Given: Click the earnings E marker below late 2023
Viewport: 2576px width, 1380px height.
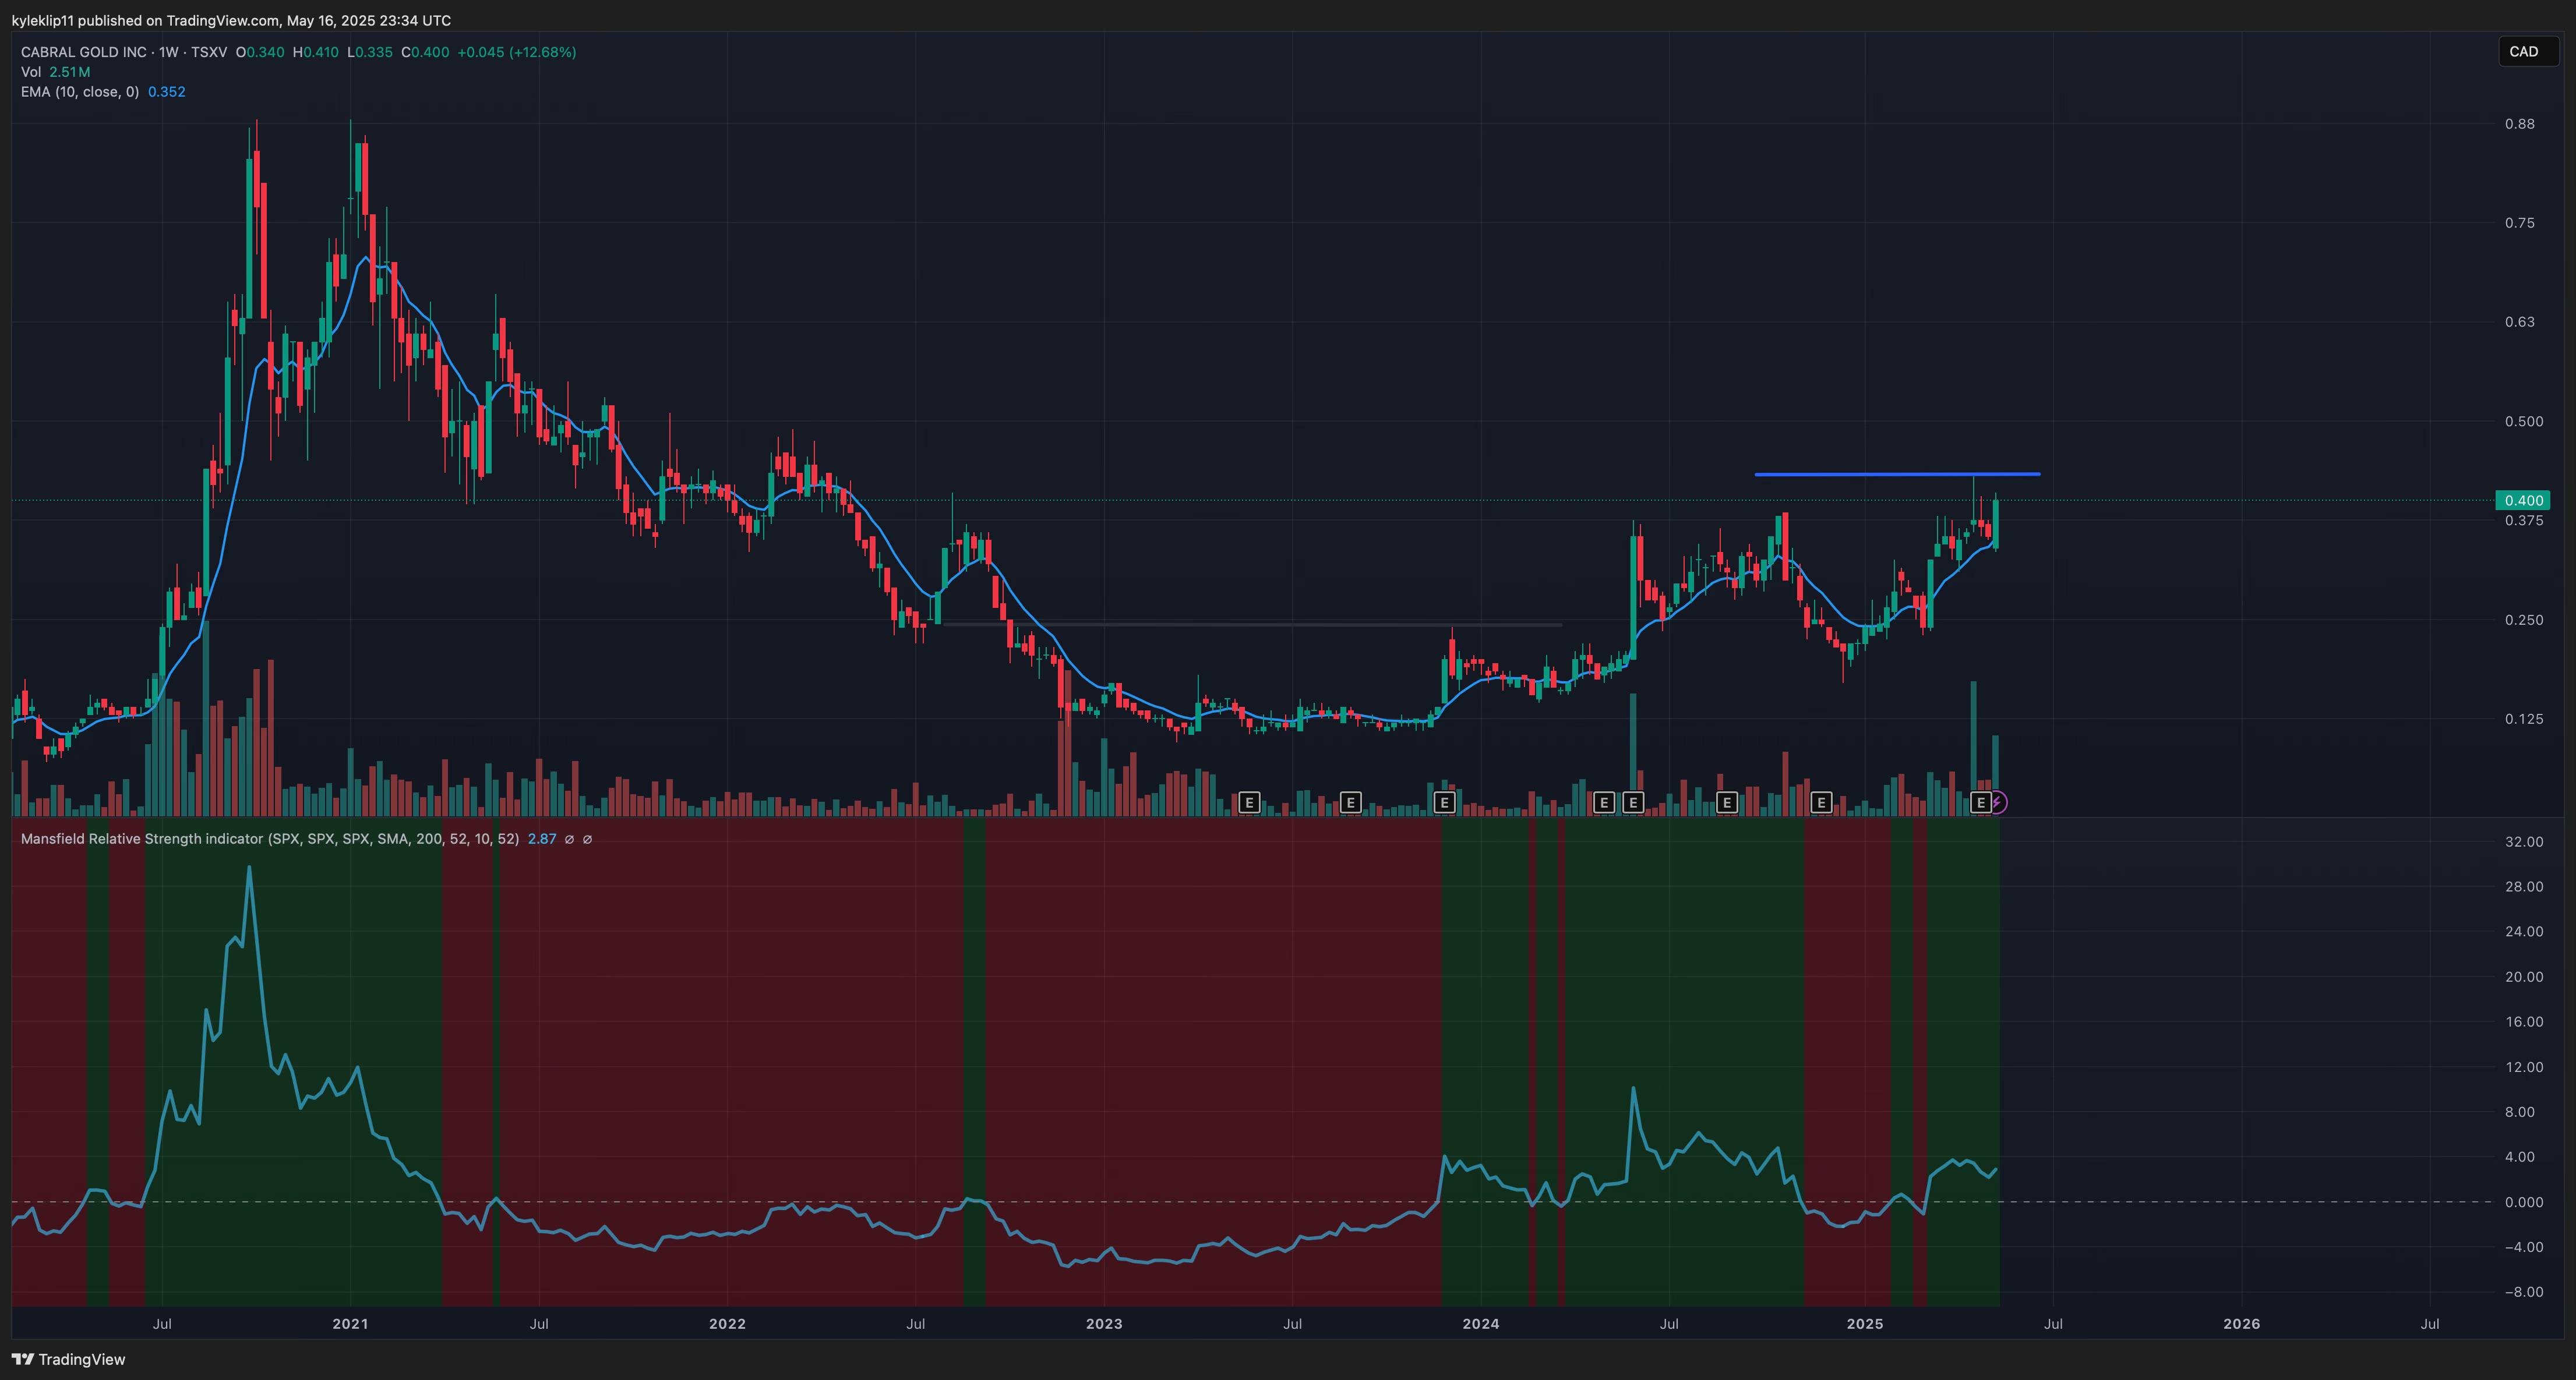Looking at the screenshot, I should point(1444,802).
